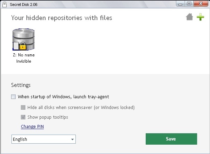This screenshot has height=154, width=210.
Task: Toggle Hide all disks when screensaver
Action: click(x=23, y=107)
